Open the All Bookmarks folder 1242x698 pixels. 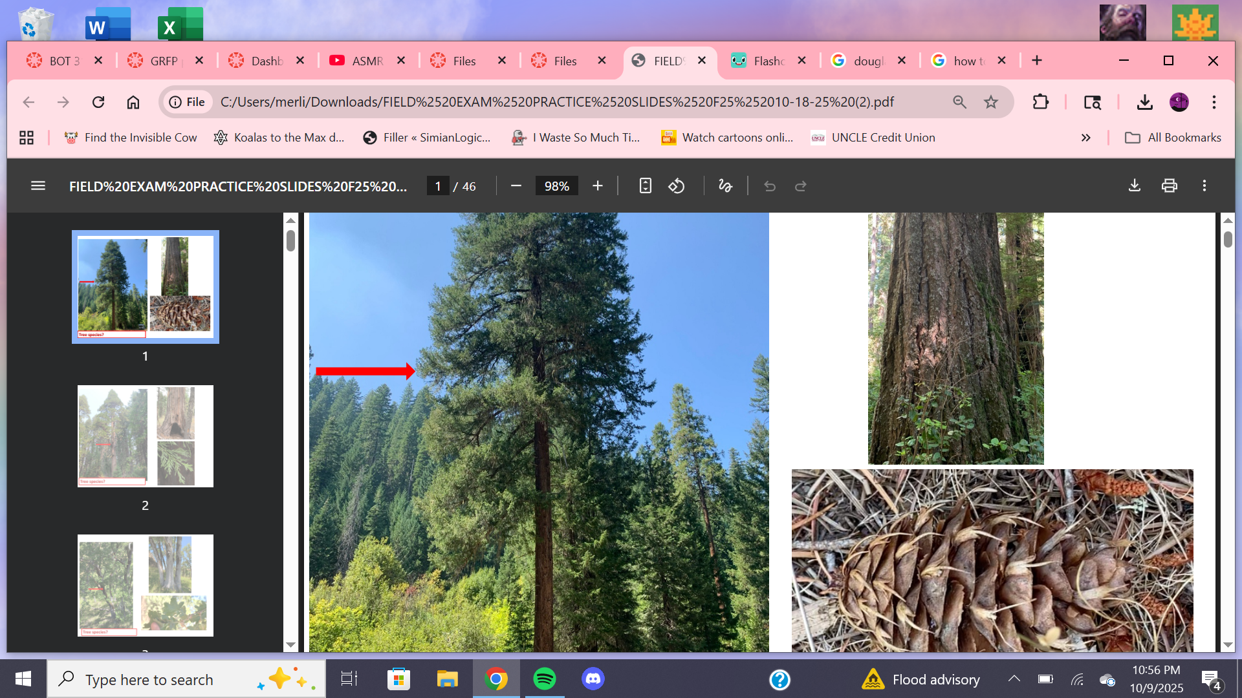click(x=1173, y=138)
